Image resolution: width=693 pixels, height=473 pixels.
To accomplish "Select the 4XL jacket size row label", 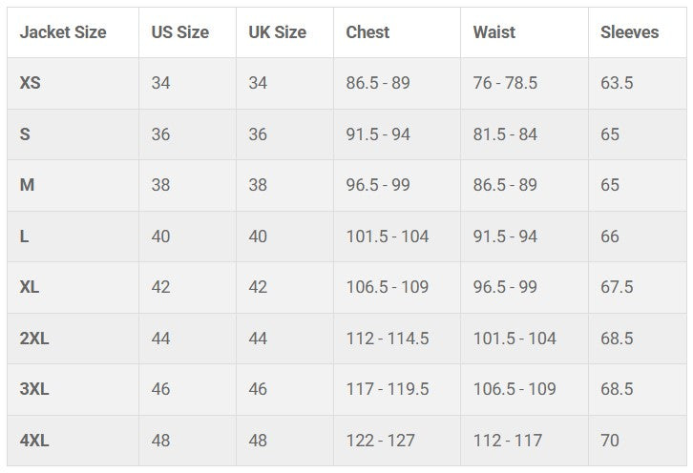I will (34, 441).
